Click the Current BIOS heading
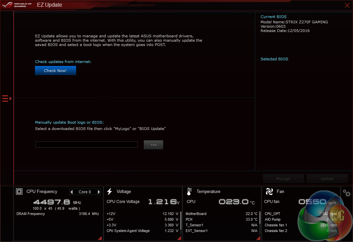The image size is (353, 242). pos(274,17)
